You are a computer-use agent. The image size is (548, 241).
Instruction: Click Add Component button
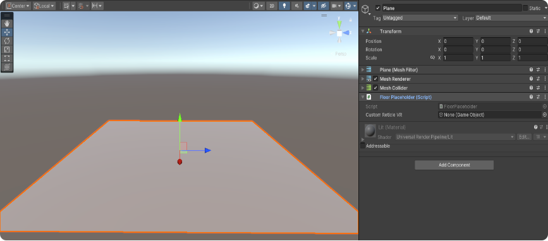coord(454,165)
